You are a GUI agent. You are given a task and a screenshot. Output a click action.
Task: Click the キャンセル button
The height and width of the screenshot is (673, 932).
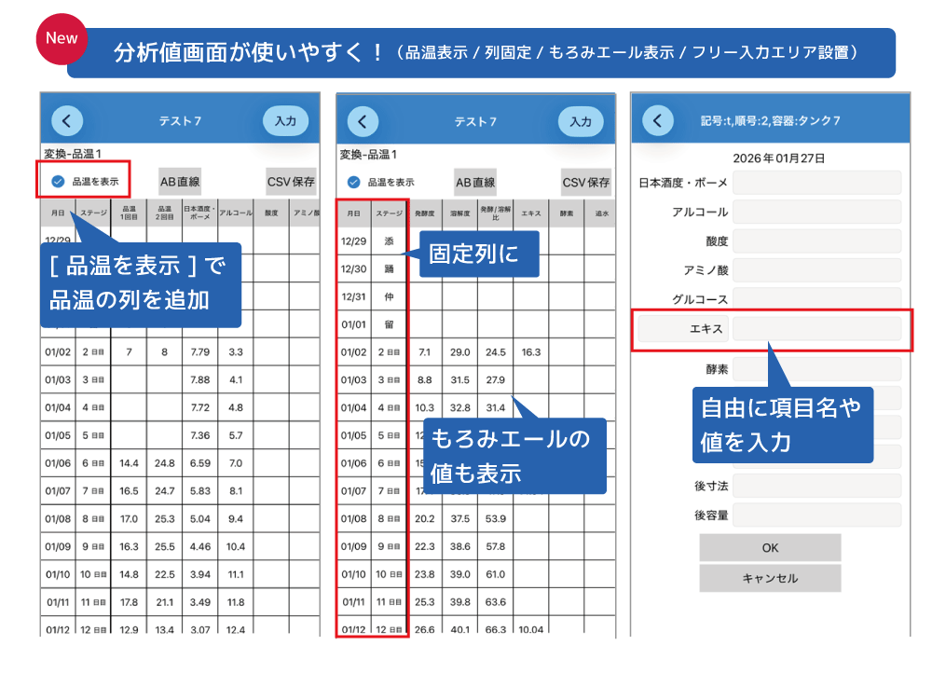(770, 578)
